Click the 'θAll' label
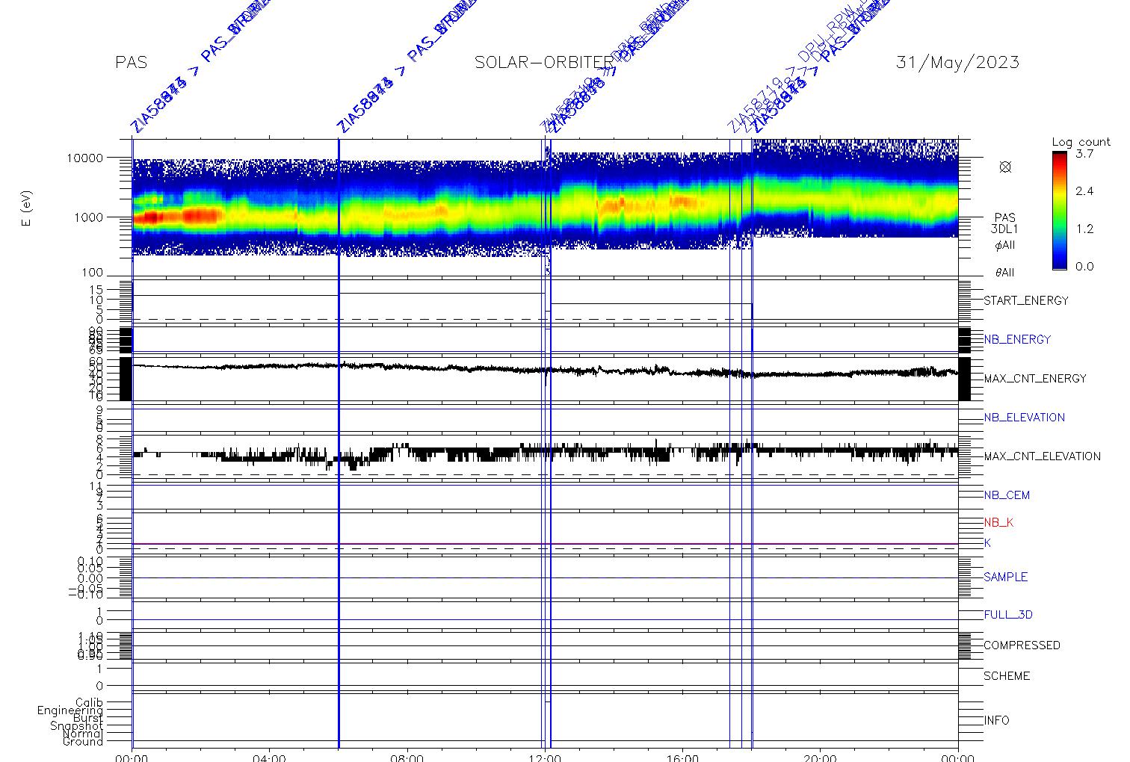This screenshot has height=762, width=1130. coord(1004,273)
